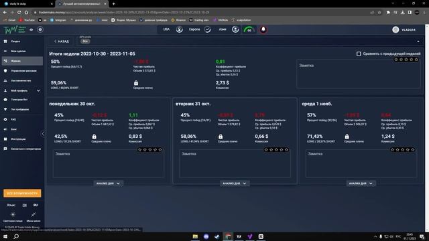Rate понедельник 30 окт. with five stars

[x=160, y=150]
